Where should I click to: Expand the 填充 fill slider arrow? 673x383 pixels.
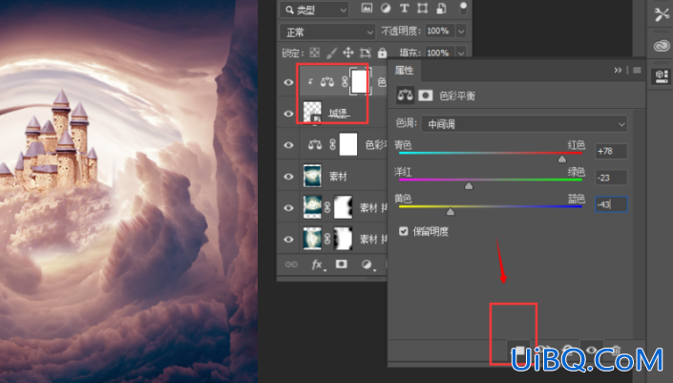(x=461, y=53)
